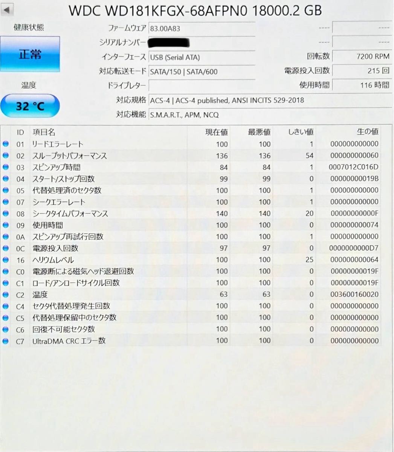The width and height of the screenshot is (394, 452).
Task: Click raw value 003600160020
Action: [354, 294]
